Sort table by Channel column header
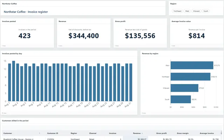224x140 pixels. (x=93, y=133)
